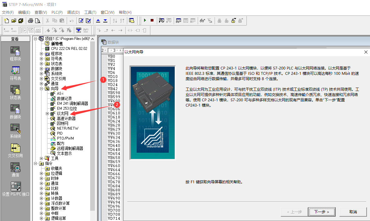Click the green RUN icon
370x221 pixels.
click(x=145, y=21)
